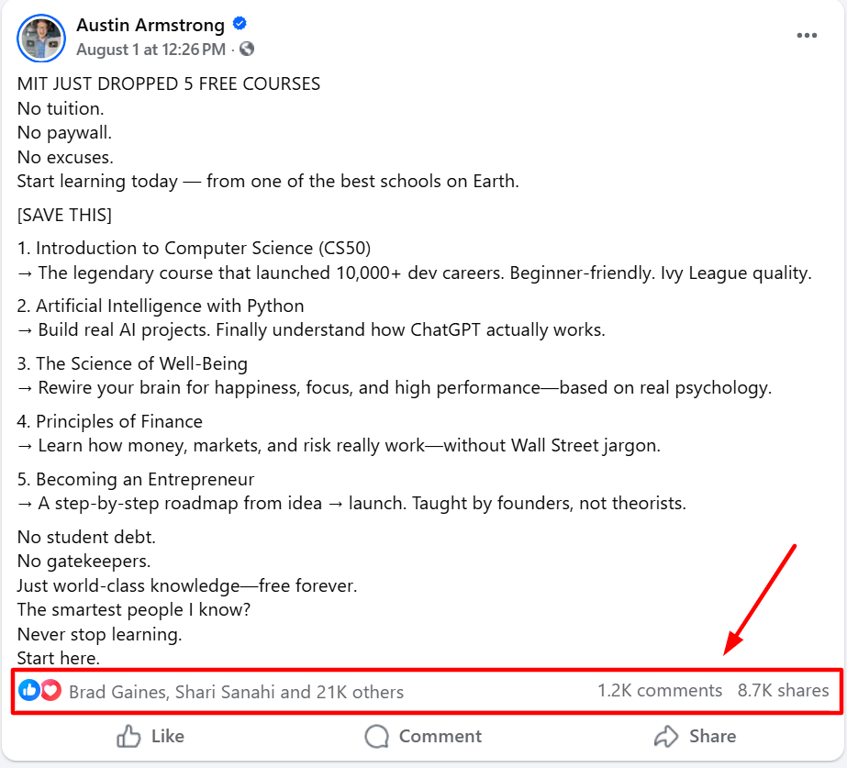The image size is (847, 768).
Task: View the 1.2K comments
Action: pyautogui.click(x=659, y=691)
